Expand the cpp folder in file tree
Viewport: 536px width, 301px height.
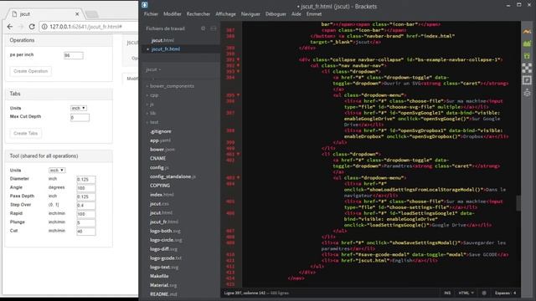[147, 95]
